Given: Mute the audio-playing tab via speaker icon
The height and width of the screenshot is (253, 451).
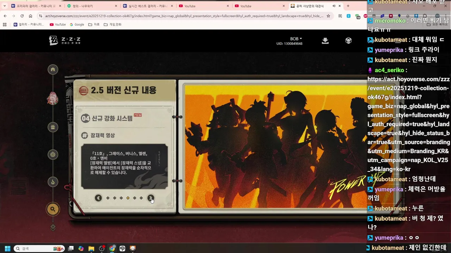Looking at the screenshot, I should pos(334,6).
